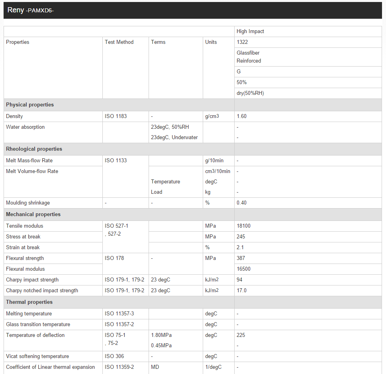The height and width of the screenshot is (374, 386).
Task: Click test method "ISO 11357-3"
Action: pyautogui.click(x=120, y=314)
